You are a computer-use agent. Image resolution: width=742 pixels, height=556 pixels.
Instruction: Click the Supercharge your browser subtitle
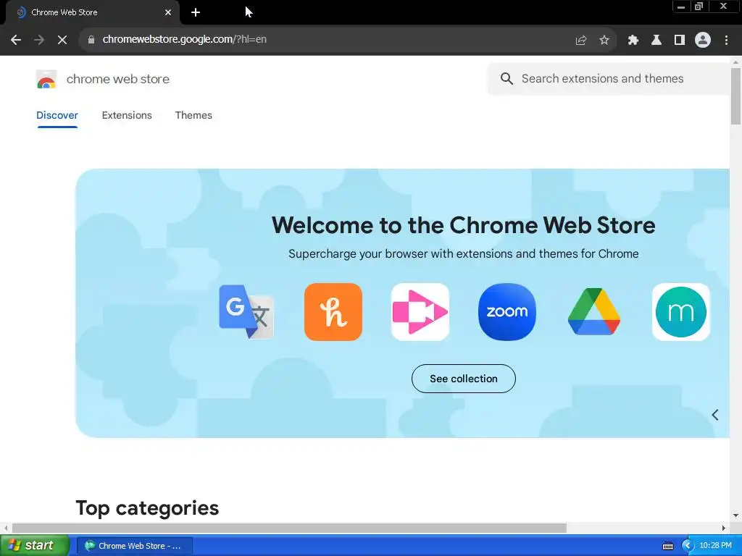coord(463,254)
